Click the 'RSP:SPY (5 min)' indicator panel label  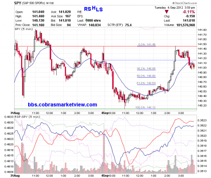(27, 117)
